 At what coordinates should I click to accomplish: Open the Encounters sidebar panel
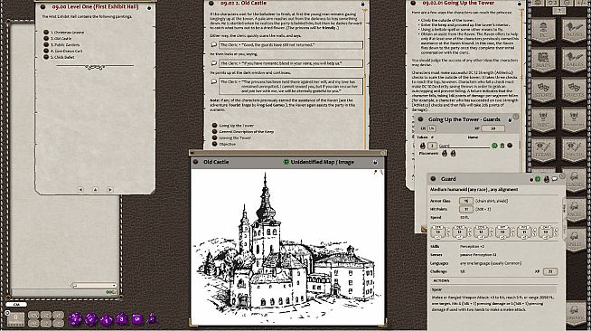point(574,120)
